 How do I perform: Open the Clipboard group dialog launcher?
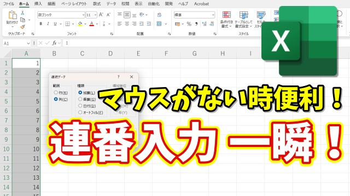click(33, 34)
